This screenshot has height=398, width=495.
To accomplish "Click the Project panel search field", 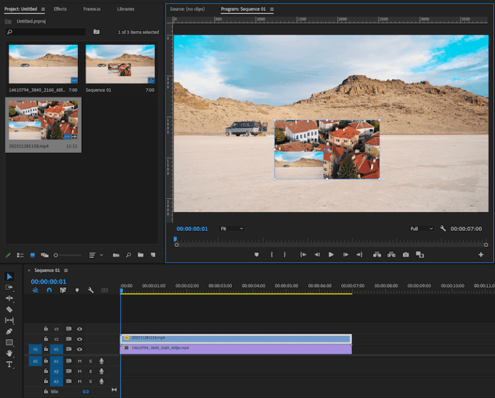I will [46, 32].
